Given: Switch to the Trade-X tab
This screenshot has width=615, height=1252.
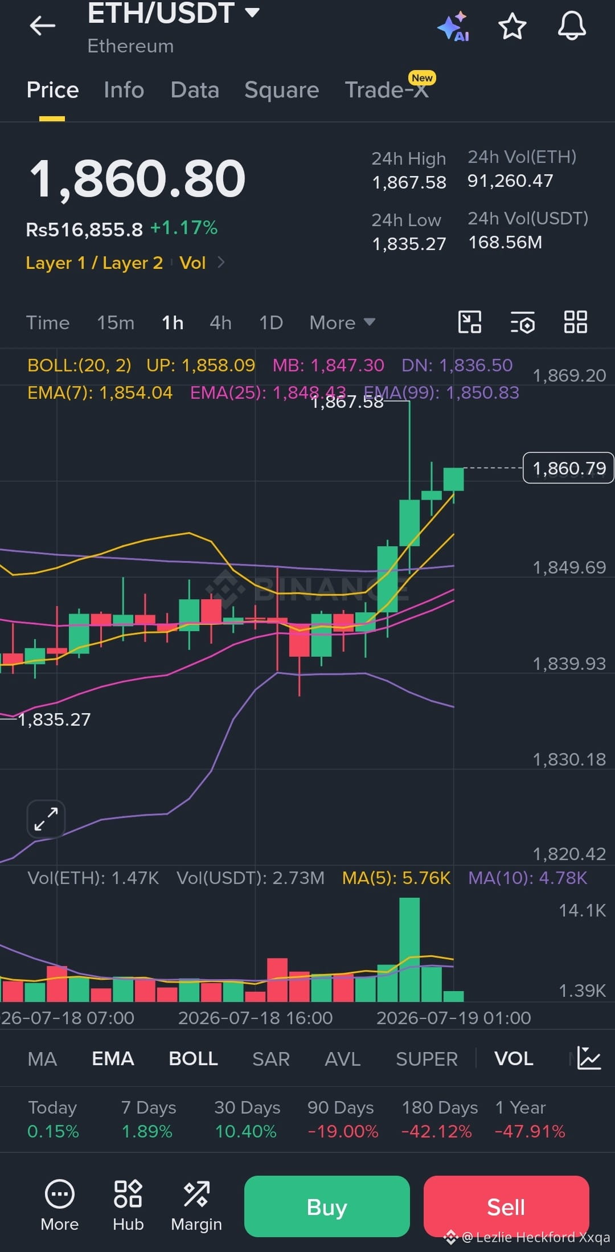Looking at the screenshot, I should [x=387, y=90].
